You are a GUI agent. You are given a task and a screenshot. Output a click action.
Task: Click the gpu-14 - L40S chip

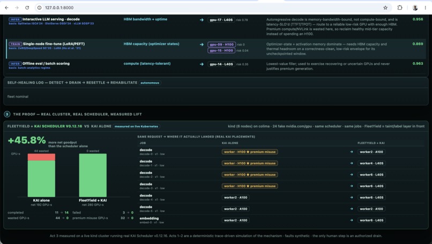tap(221, 64)
